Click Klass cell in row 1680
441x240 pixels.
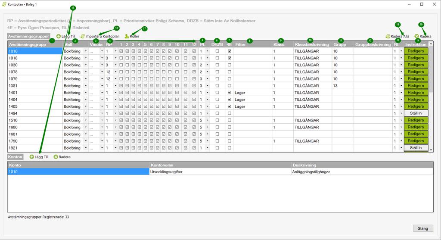(283, 127)
